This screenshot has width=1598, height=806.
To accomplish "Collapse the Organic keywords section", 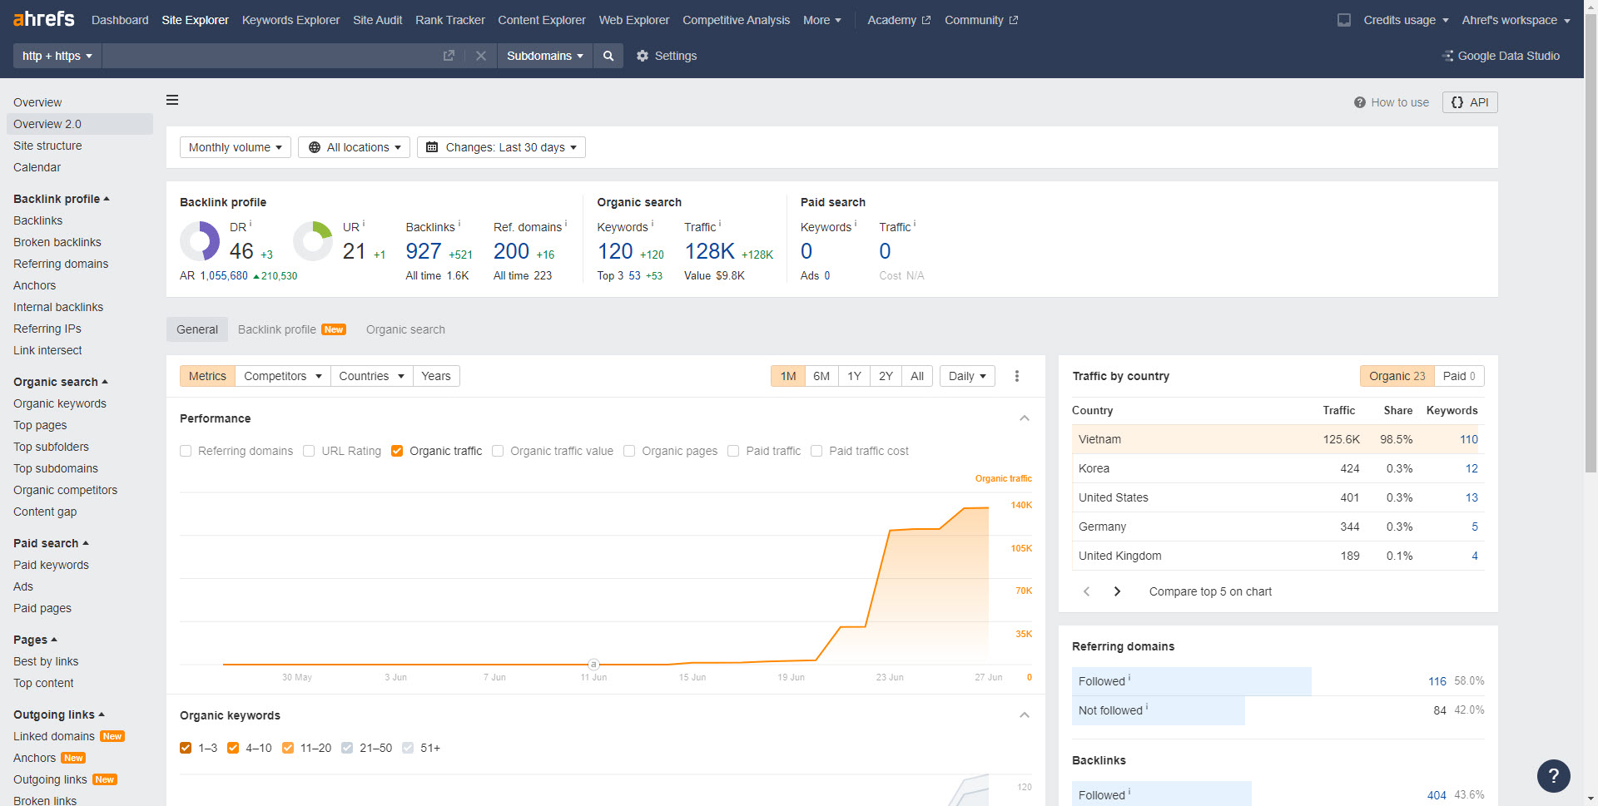I will click(x=1025, y=715).
